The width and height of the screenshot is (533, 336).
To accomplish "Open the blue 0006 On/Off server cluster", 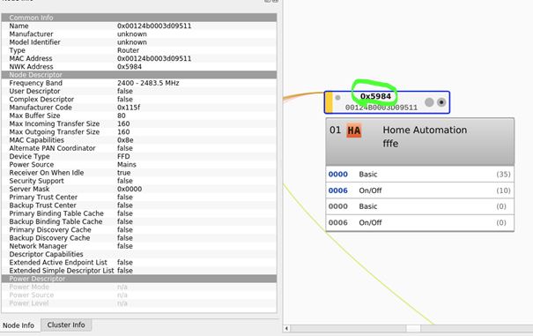I will [x=419, y=190].
